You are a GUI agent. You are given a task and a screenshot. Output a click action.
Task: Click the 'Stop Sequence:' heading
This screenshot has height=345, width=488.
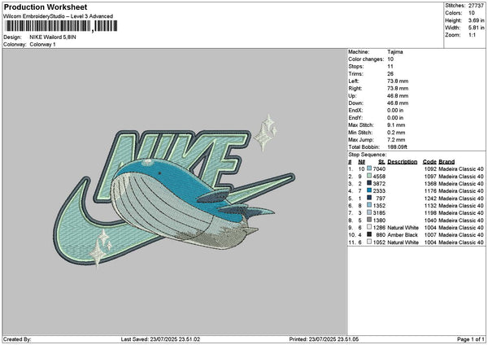tap(368, 155)
